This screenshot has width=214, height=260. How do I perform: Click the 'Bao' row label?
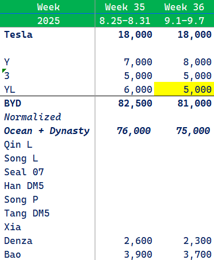pos(13,254)
